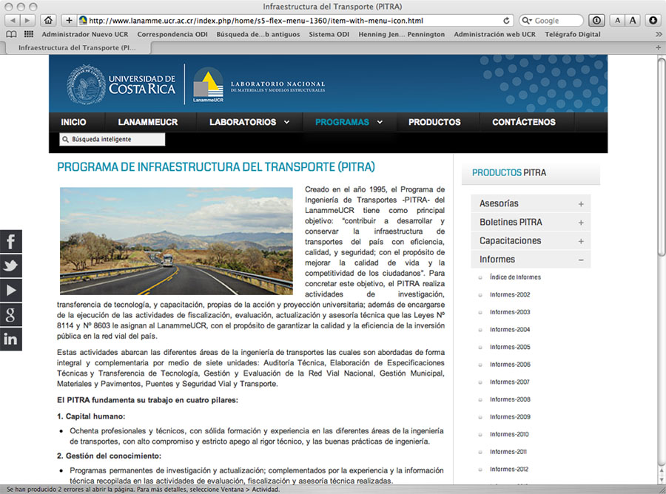Open Informes-2006 link
The width and height of the screenshot is (666, 494).
(510, 364)
